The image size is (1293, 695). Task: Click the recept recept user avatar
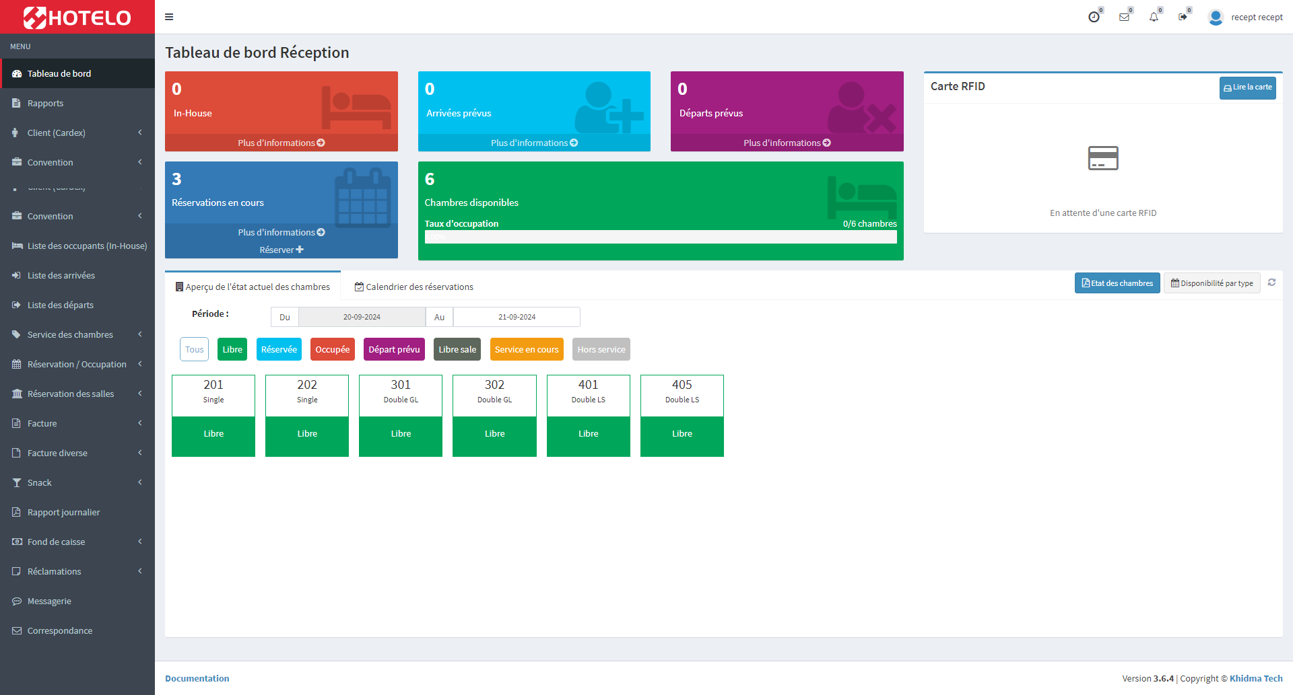(1216, 17)
